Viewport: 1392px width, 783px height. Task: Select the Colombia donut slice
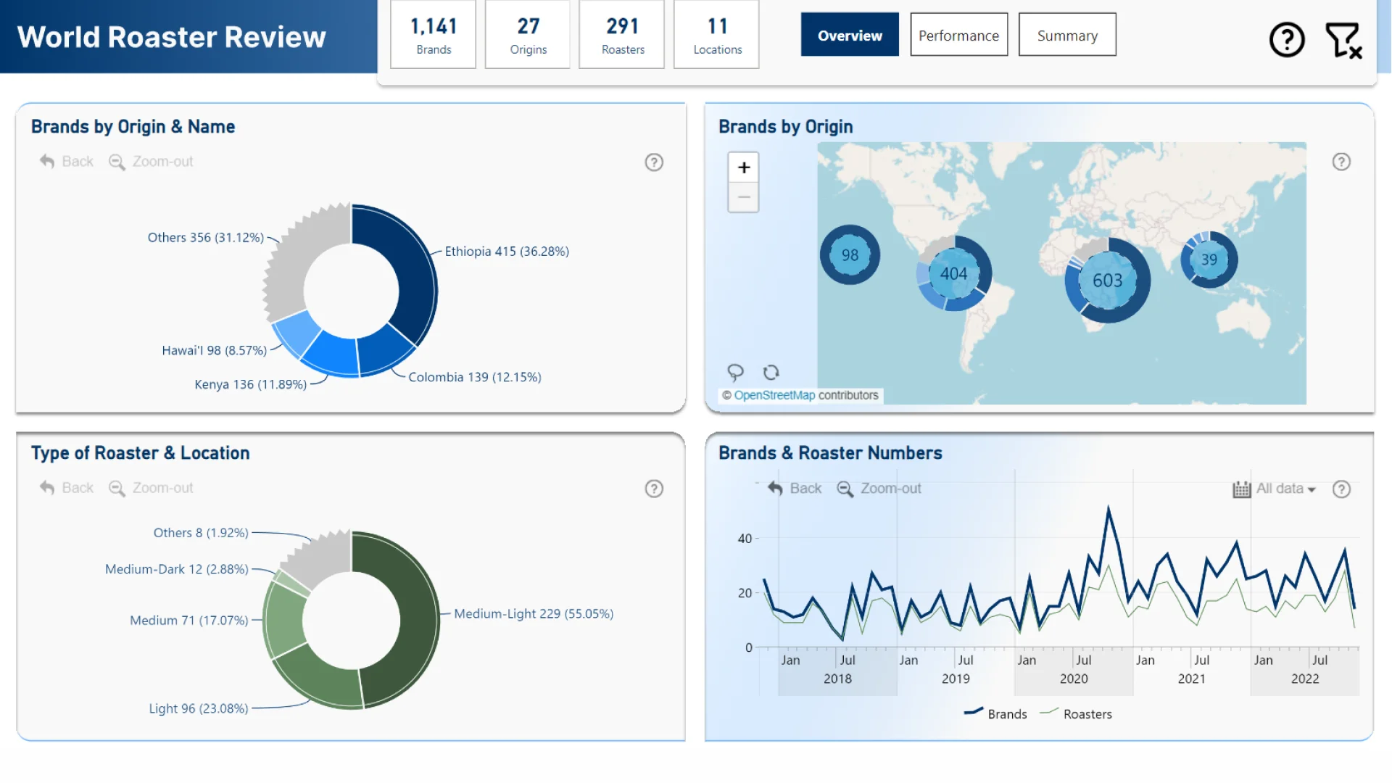pos(385,349)
